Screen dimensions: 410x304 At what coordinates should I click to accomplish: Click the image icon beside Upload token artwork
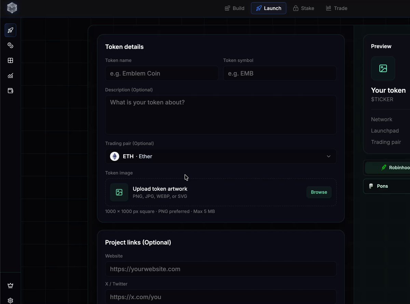click(x=119, y=192)
